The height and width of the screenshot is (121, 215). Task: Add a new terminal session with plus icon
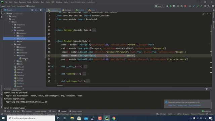tap(23, 89)
